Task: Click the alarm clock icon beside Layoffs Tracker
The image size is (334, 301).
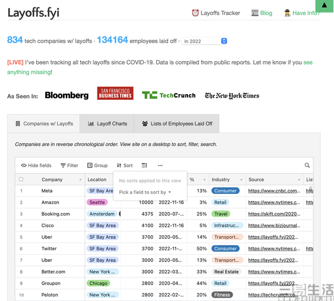Action: point(195,13)
